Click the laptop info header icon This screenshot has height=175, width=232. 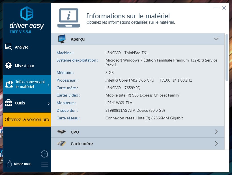click(x=69, y=18)
